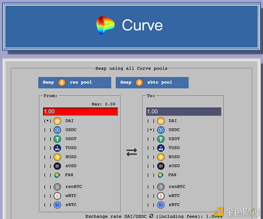Choose sUSD radio button in To list

tap(150, 166)
